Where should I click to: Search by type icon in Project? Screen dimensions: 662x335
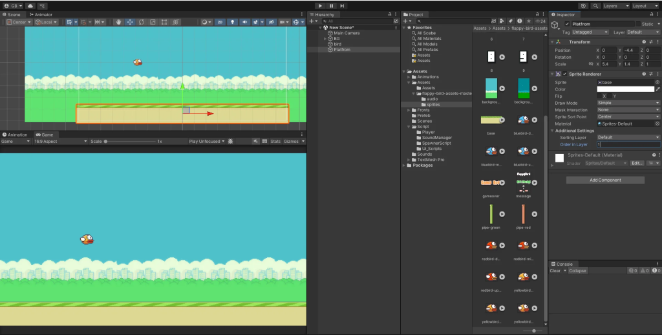(x=502, y=21)
